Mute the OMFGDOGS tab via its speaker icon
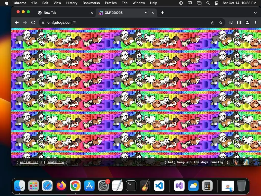 (146, 13)
